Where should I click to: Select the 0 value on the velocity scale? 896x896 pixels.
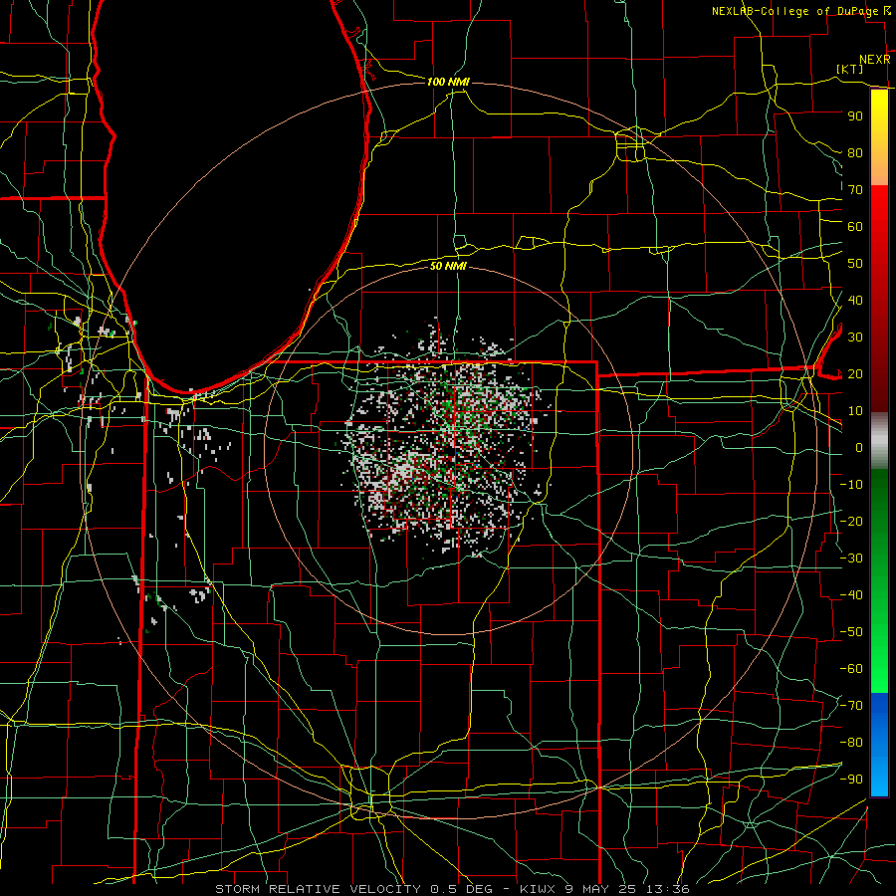pos(859,447)
